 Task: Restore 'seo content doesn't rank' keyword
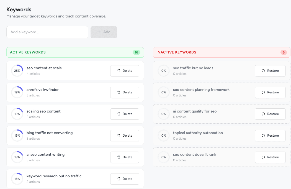point(270,157)
